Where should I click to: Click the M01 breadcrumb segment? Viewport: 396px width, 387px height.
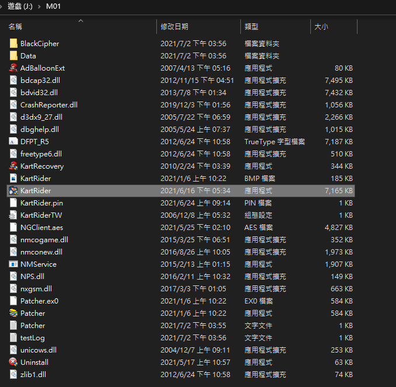click(x=53, y=6)
